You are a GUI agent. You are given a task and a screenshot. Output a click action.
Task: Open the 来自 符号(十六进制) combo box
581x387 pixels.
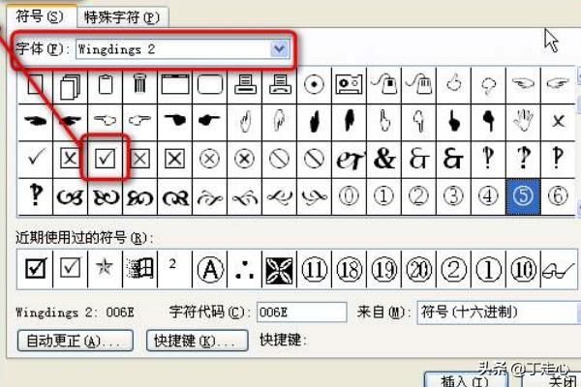499,313
